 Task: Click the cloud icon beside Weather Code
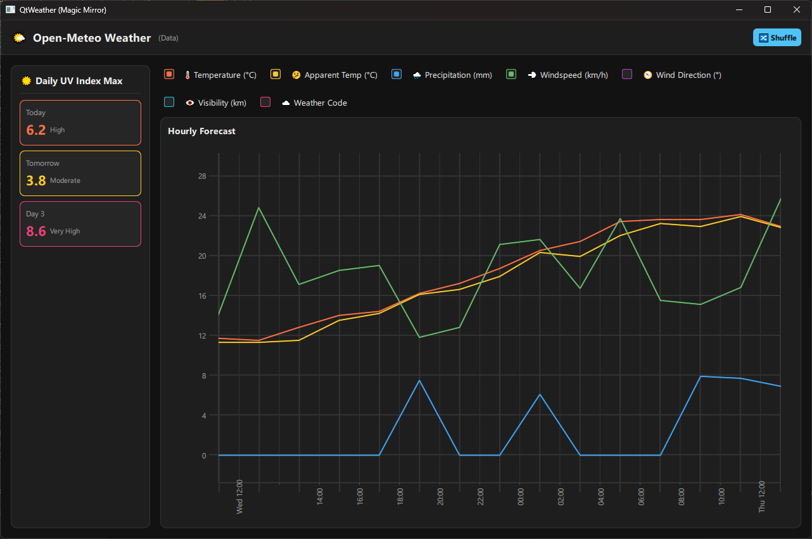[286, 102]
